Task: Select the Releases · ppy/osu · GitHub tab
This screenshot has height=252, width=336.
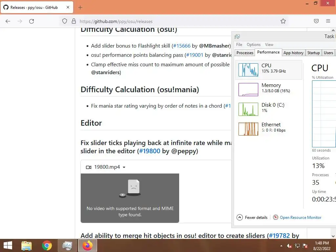Action: [37, 8]
